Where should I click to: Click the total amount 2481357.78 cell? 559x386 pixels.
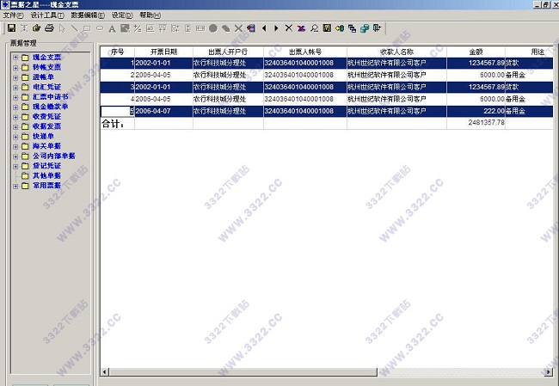tap(476, 123)
